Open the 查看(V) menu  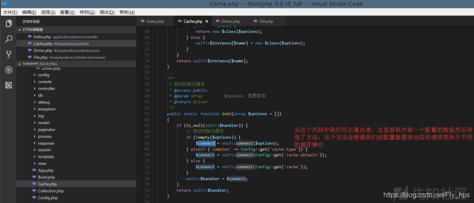68,12
